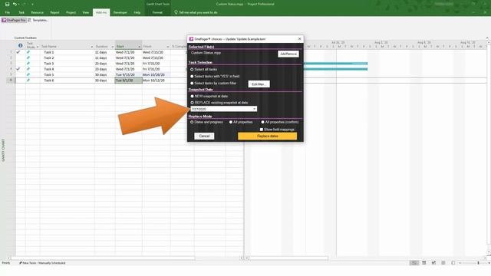Switch to Gantt Chart view in status bar
This screenshot has height=276, width=491.
click(x=414, y=263)
